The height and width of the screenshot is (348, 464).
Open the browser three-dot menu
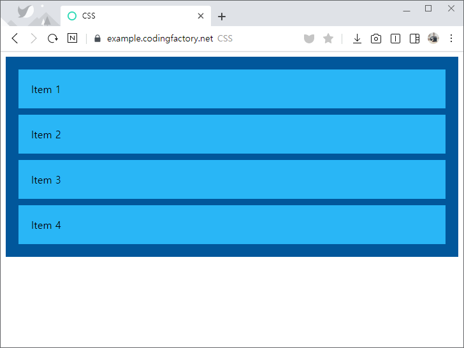point(451,38)
